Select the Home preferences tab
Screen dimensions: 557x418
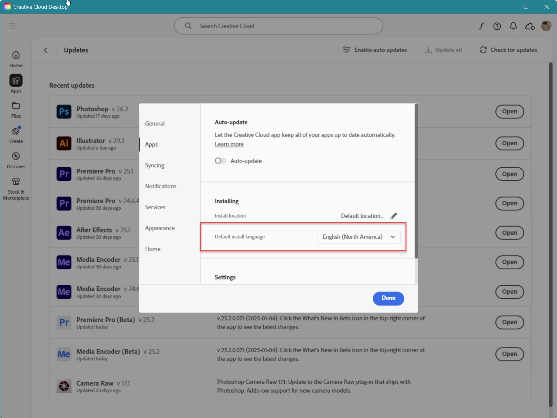click(x=153, y=249)
